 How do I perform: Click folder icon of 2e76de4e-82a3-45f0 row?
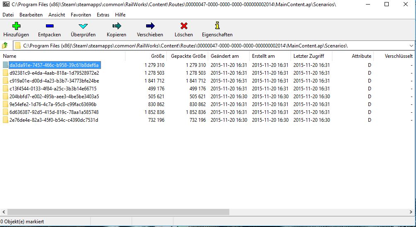click(5, 120)
